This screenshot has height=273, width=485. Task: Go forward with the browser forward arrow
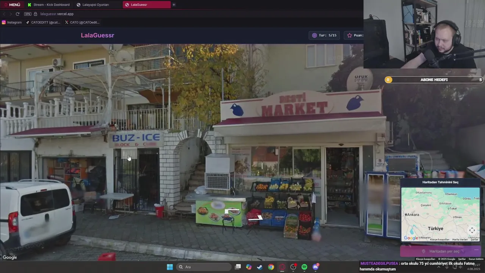pyautogui.click(x=11, y=14)
